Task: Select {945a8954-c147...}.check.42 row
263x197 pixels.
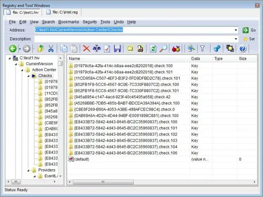Action: point(122,97)
